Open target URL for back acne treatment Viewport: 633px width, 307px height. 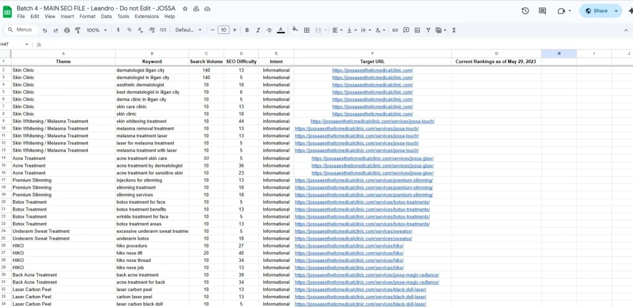pyautogui.click(x=367, y=275)
